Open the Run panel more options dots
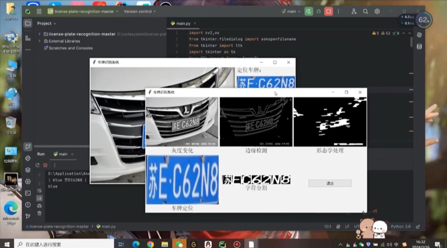 click(54, 165)
